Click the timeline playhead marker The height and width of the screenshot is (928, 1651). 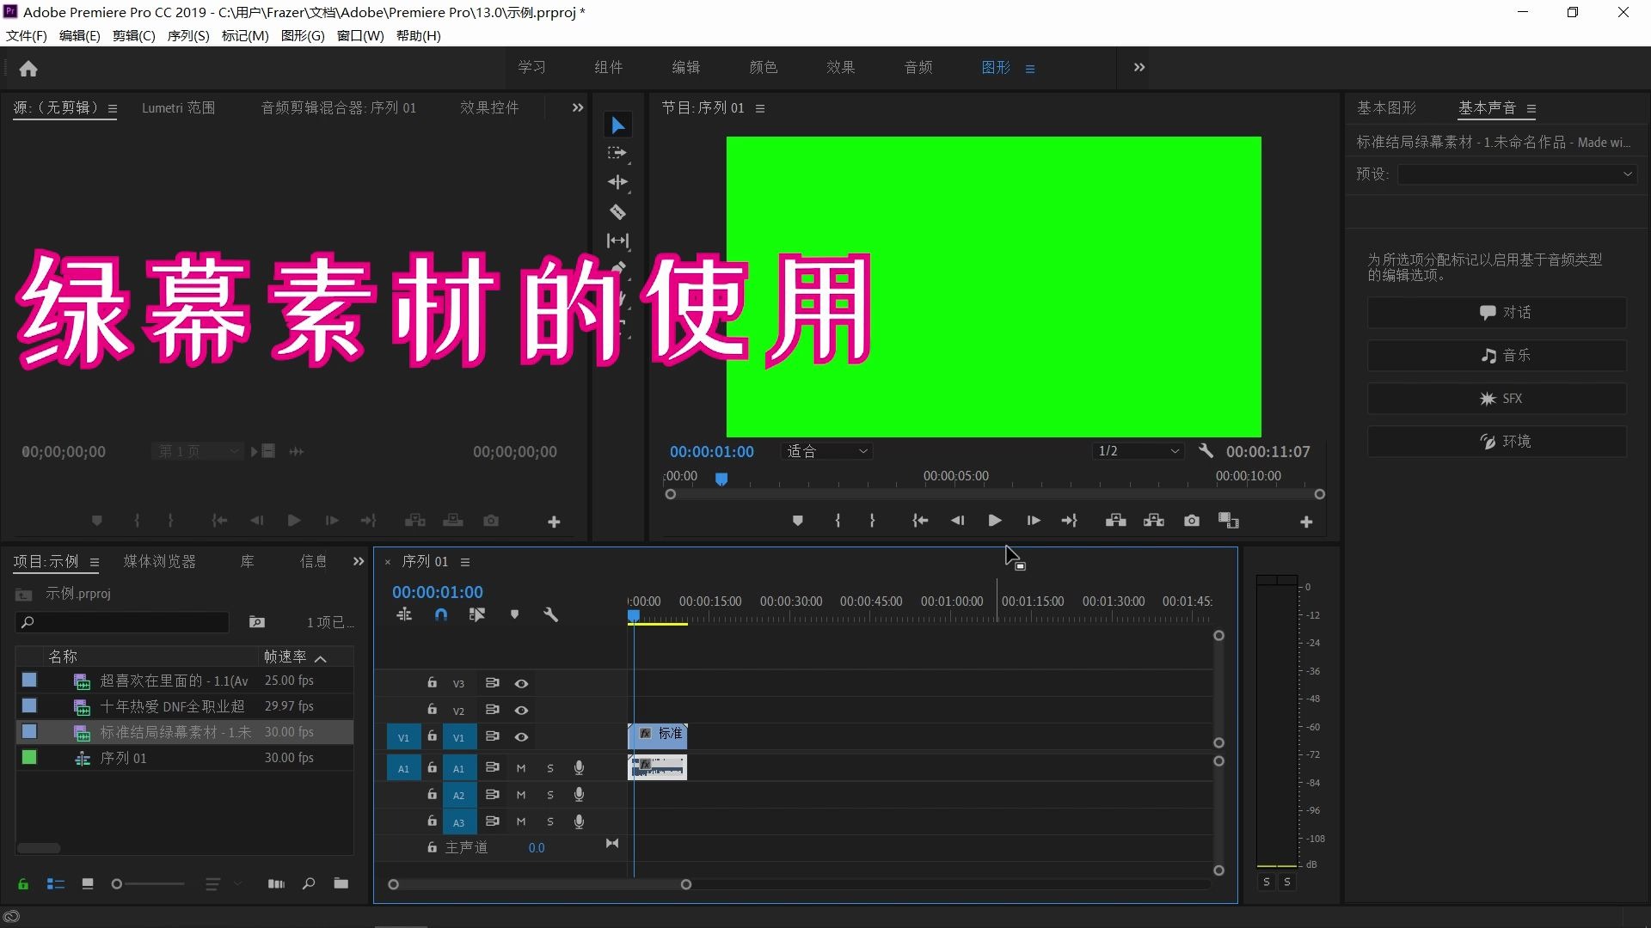634,615
